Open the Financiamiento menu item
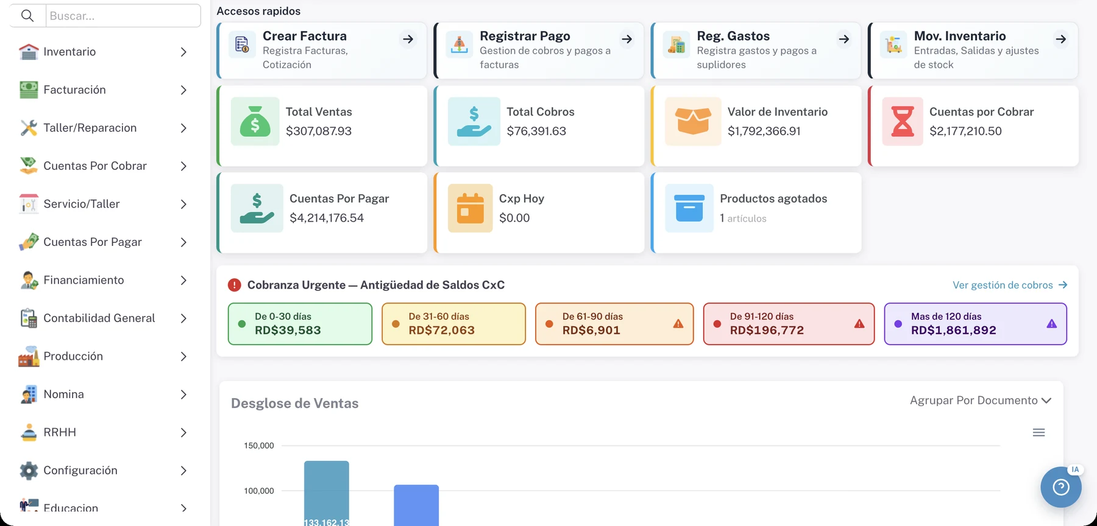The image size is (1097, 526). coord(104,280)
